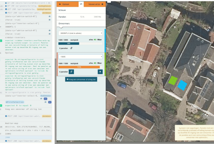
Task: Click the eye icon on the first advice-switch-0 log row
Action: 50,16
